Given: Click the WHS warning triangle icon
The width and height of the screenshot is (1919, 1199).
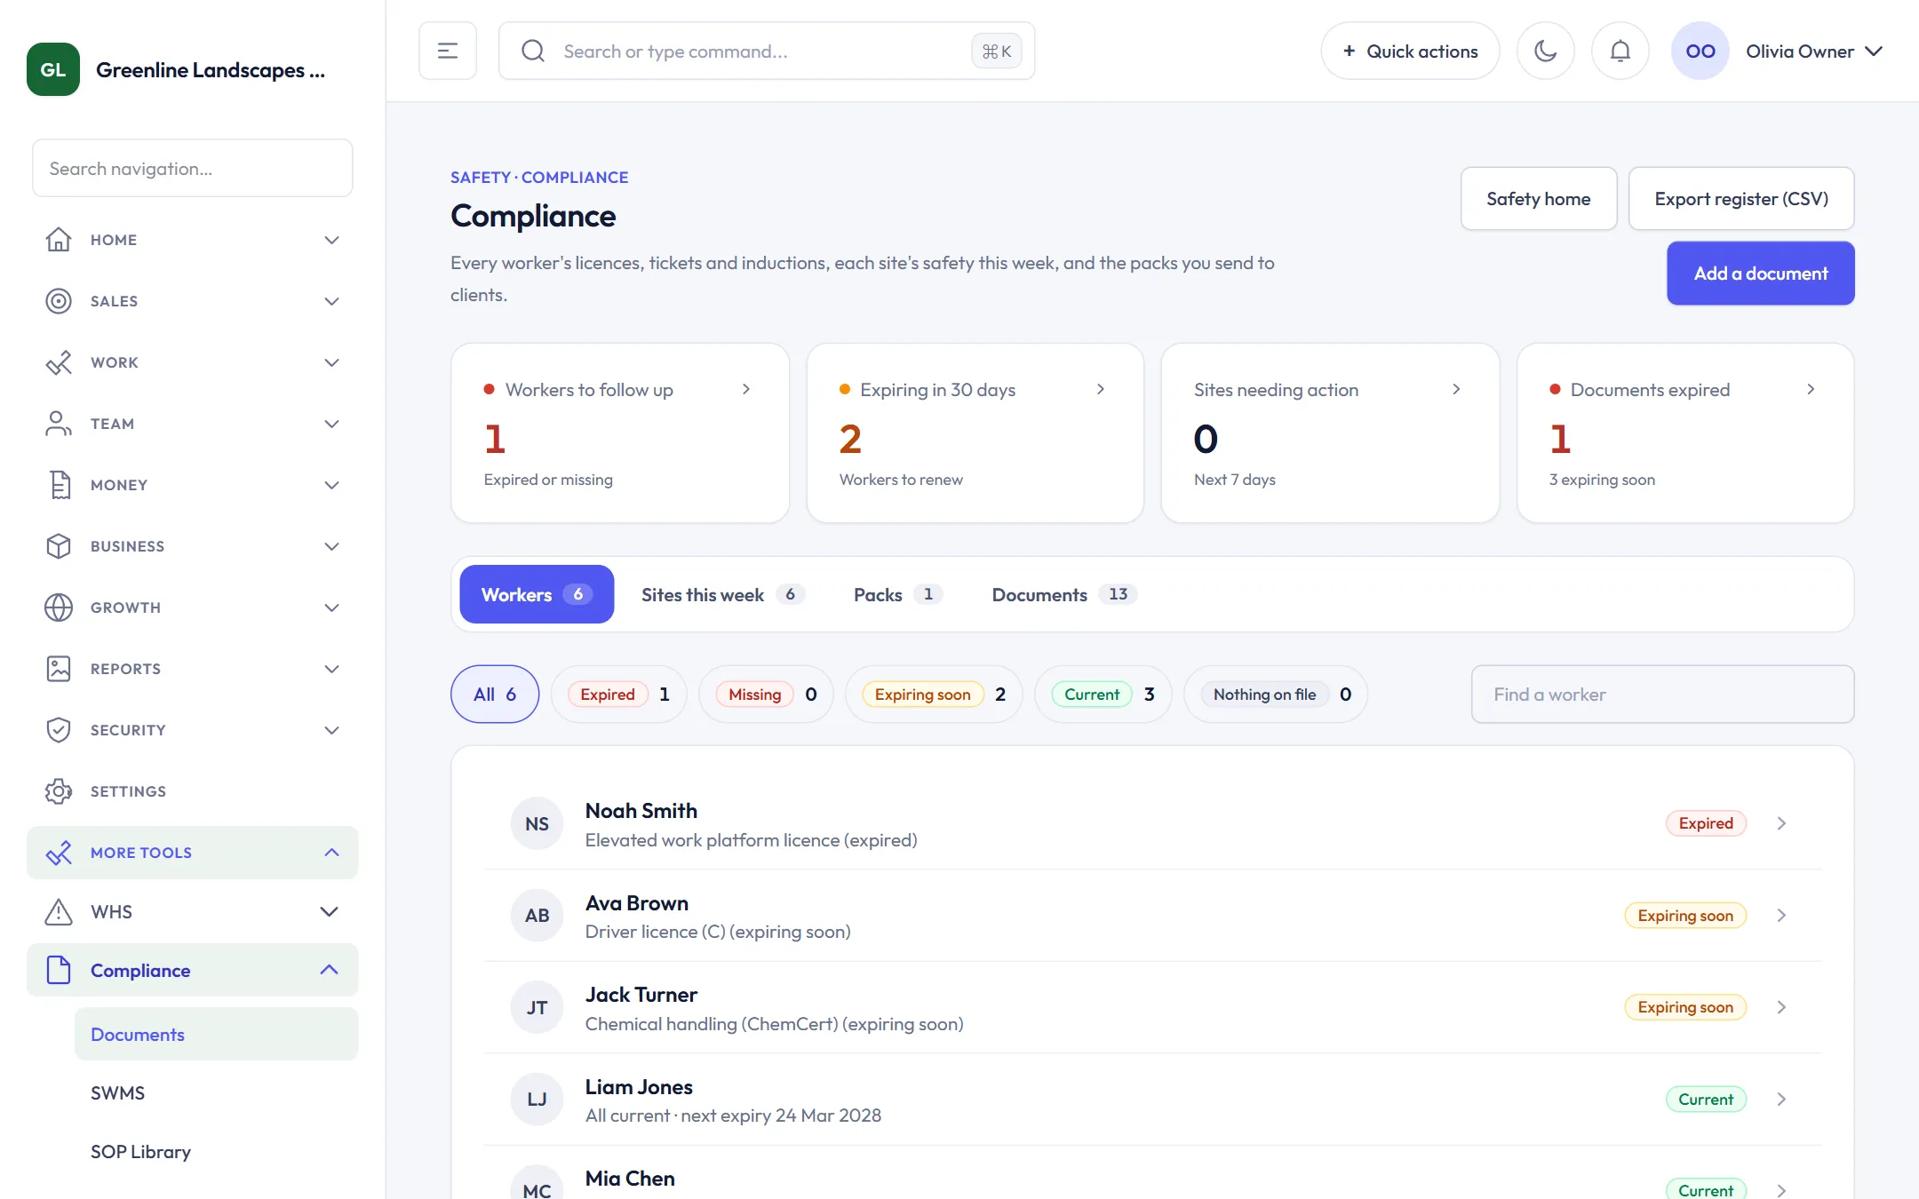Looking at the screenshot, I should point(59,911).
